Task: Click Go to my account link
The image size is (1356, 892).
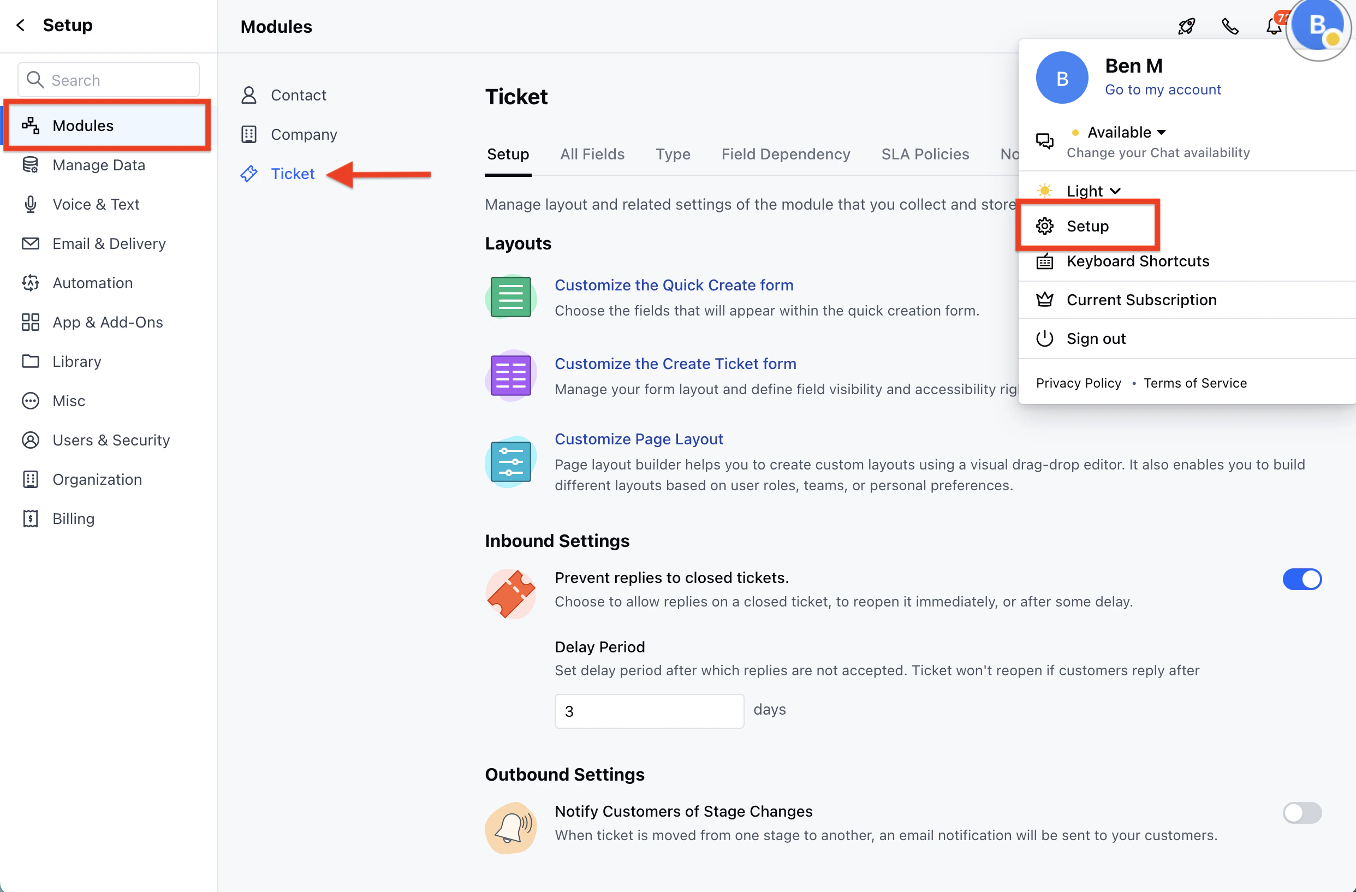Action: (1162, 90)
